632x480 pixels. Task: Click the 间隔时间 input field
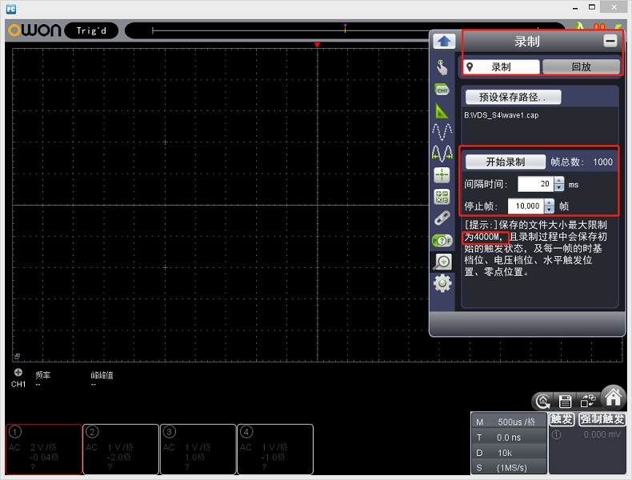pyautogui.click(x=535, y=184)
